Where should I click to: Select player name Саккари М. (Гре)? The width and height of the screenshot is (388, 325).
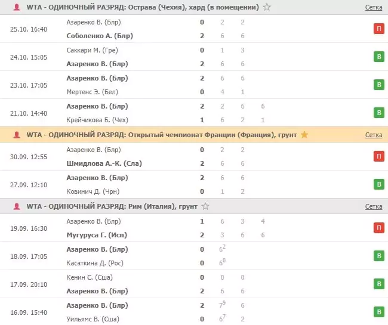coord(92,50)
